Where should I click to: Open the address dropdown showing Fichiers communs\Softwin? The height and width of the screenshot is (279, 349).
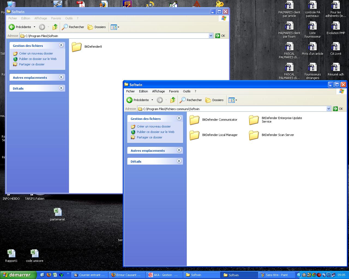[x=329, y=109]
